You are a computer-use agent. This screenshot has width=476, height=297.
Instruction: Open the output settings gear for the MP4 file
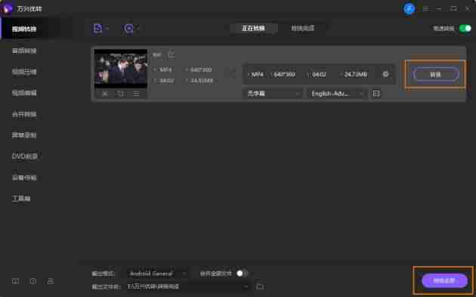[385, 74]
